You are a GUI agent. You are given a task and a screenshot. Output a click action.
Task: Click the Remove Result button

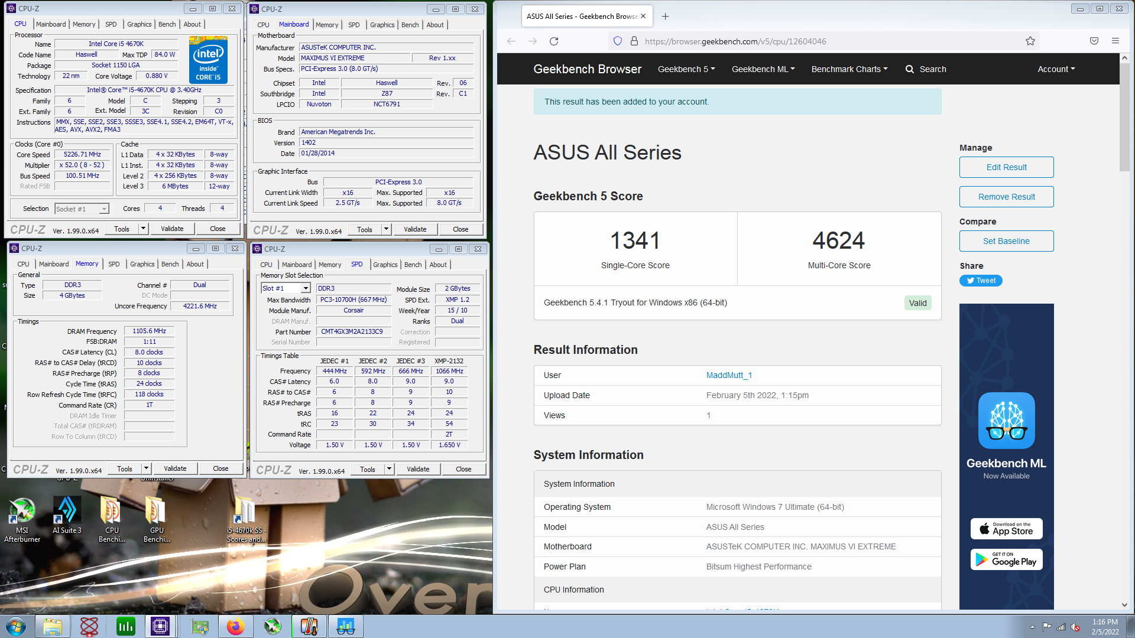1006,197
